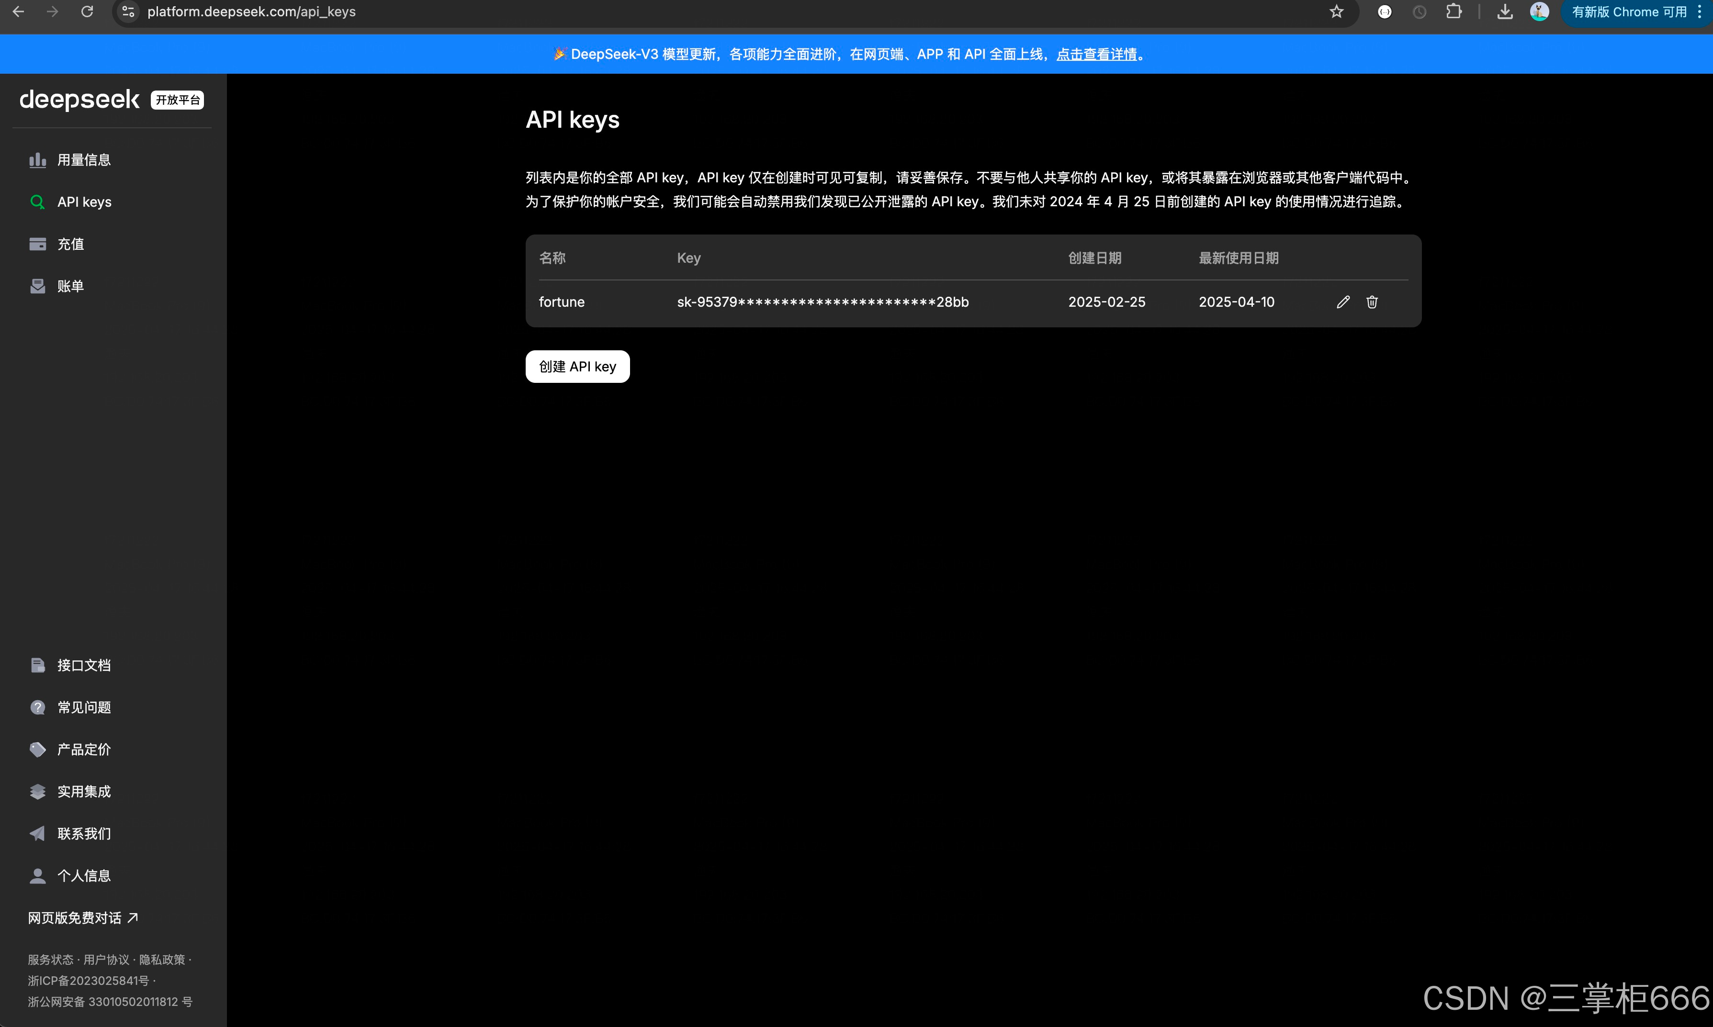Open 隐私政策 privacy policy link
1713x1027 pixels.
pyautogui.click(x=162, y=959)
